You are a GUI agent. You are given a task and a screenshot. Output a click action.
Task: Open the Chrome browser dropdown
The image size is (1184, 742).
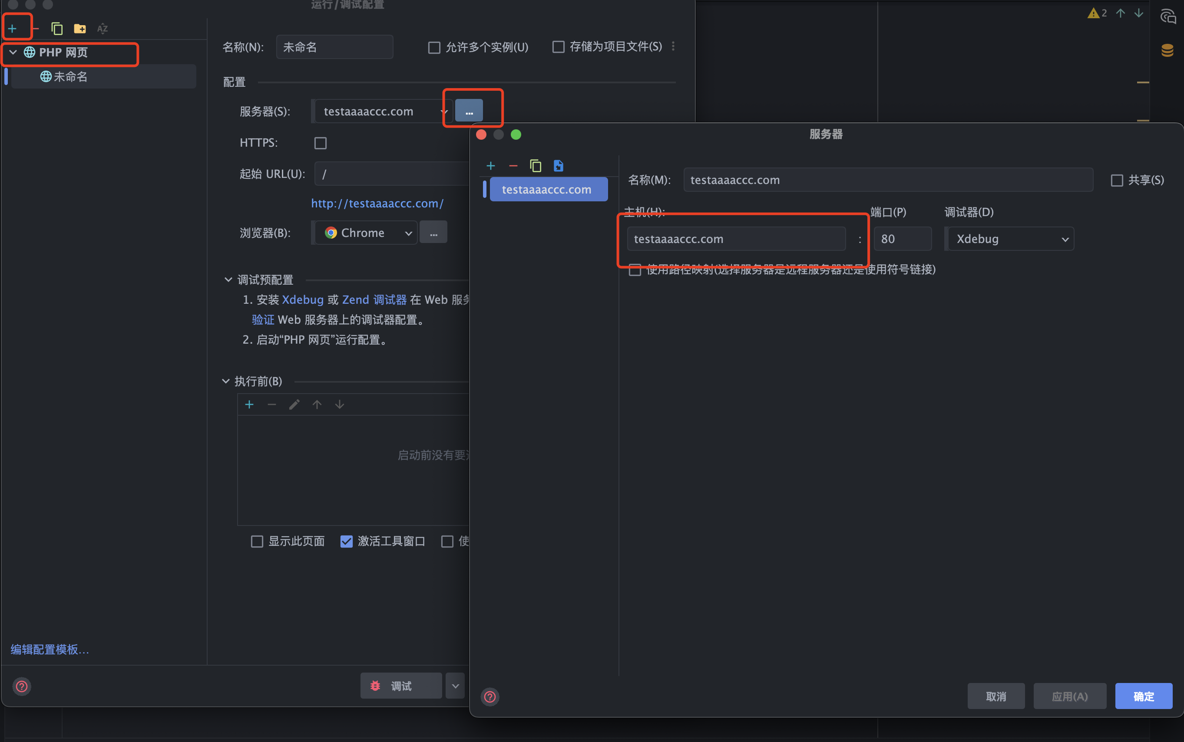click(366, 233)
